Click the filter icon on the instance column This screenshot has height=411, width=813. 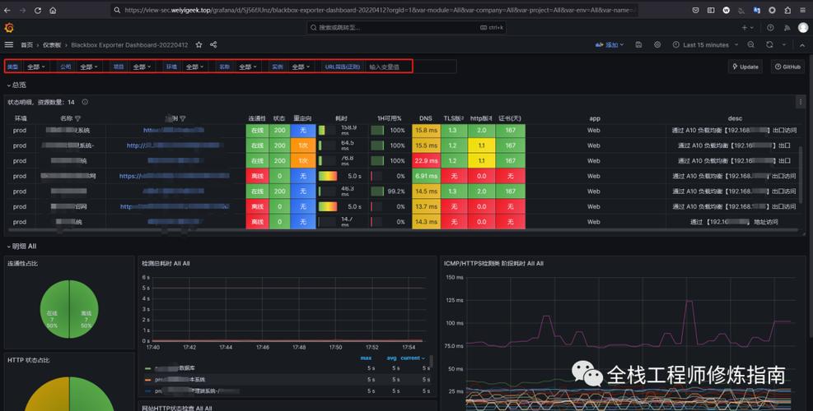(x=183, y=118)
